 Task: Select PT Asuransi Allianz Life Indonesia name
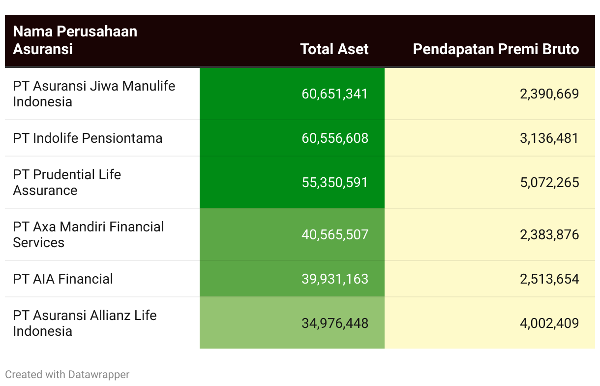tap(85, 323)
